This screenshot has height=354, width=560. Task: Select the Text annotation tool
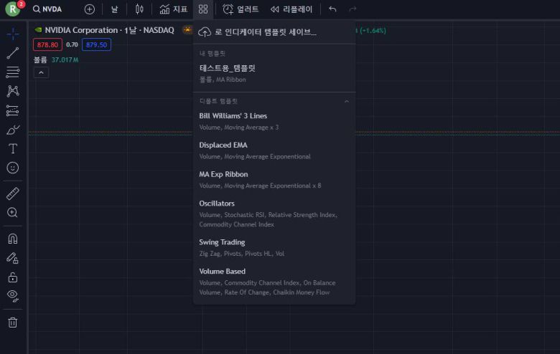13,148
